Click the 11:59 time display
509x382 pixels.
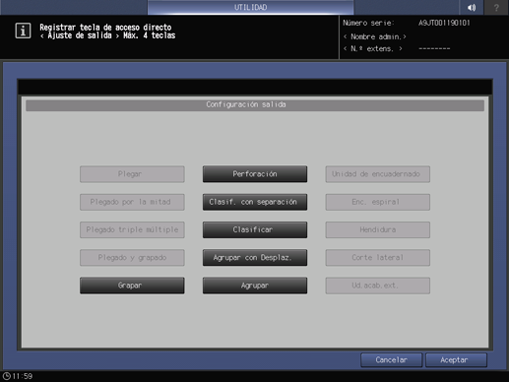23,376
